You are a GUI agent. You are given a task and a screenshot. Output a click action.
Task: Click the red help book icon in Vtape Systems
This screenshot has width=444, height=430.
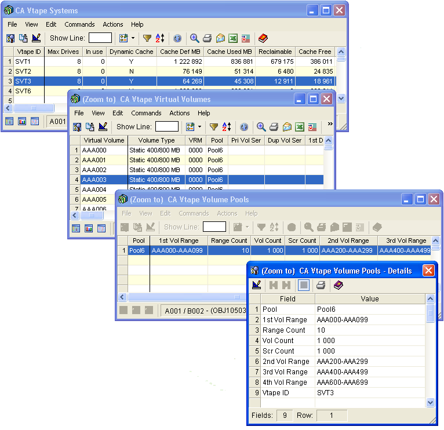coord(263,38)
